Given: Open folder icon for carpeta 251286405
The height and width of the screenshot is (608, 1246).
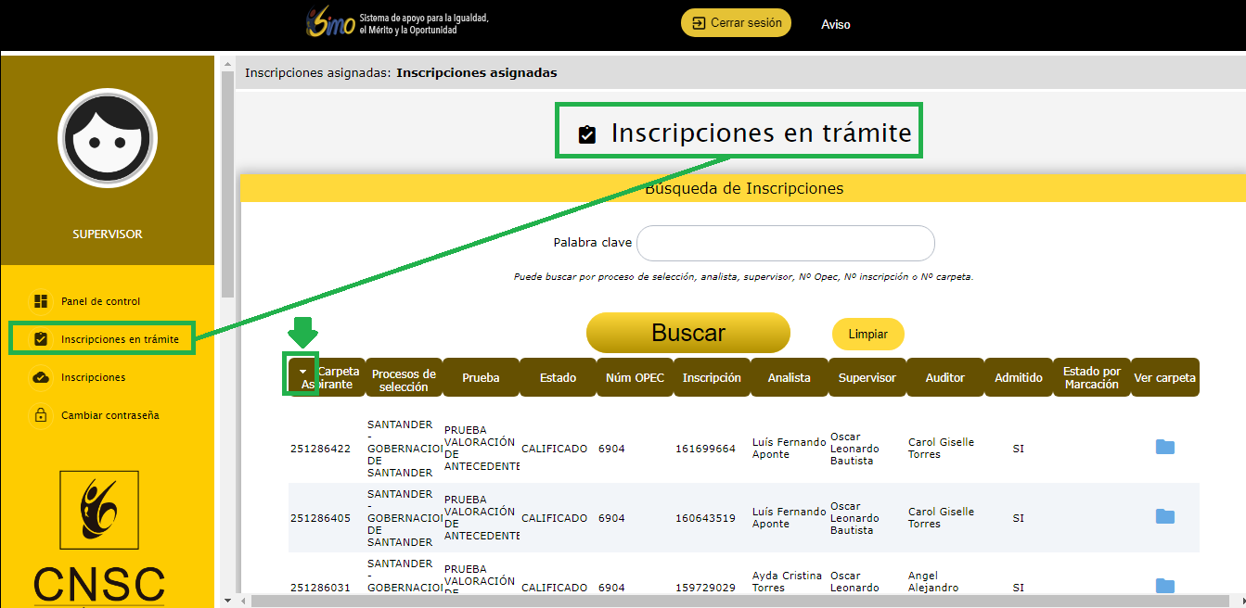Looking at the screenshot, I should pos(1164,517).
